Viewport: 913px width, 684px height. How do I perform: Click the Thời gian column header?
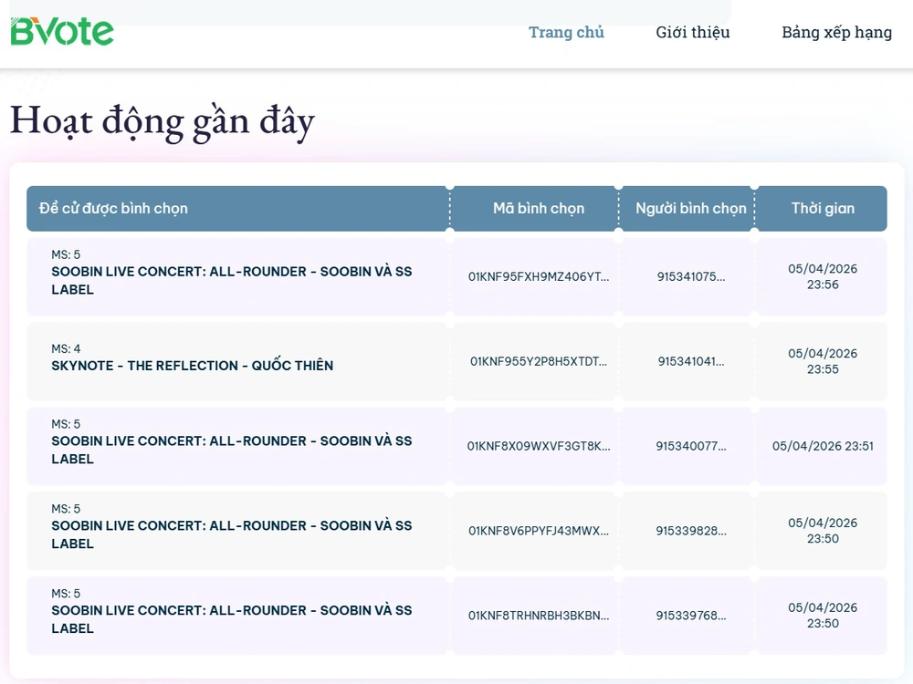[823, 209]
